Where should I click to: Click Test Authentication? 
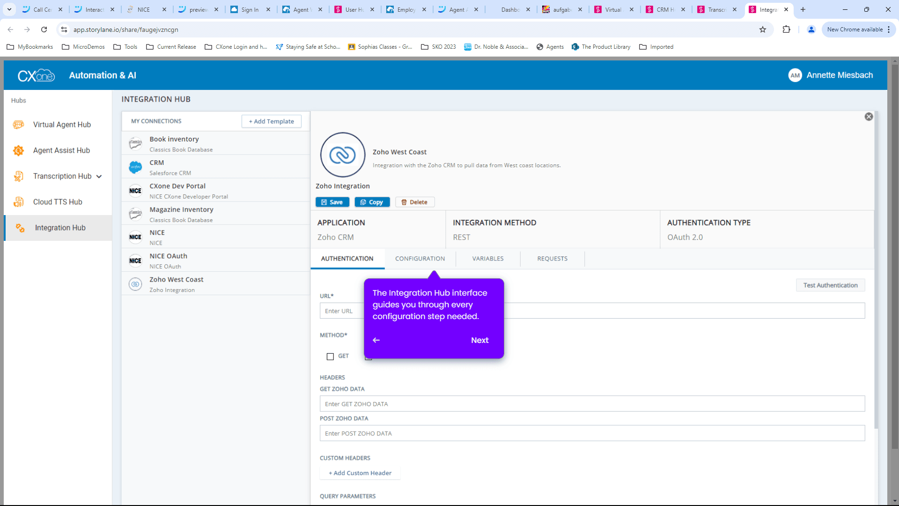pyautogui.click(x=830, y=285)
